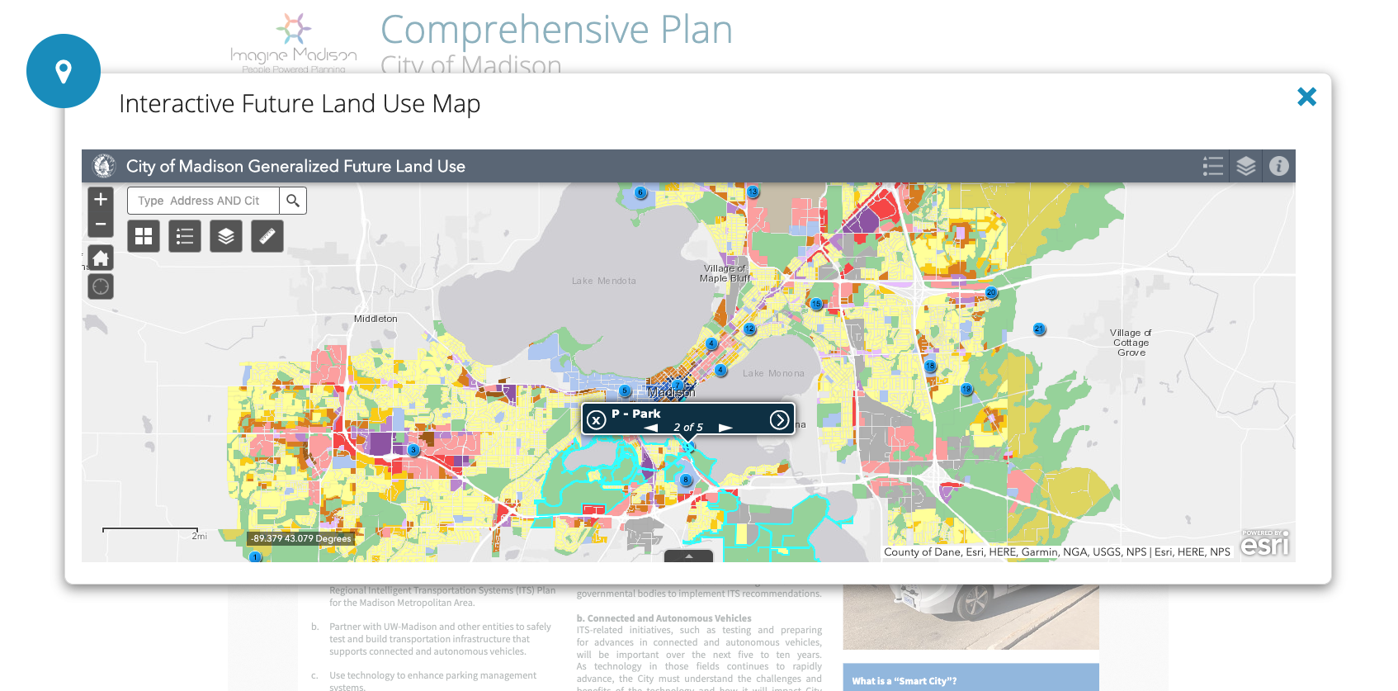1398x691 pixels.
Task: Click map marker number 15
Action: [816, 304]
